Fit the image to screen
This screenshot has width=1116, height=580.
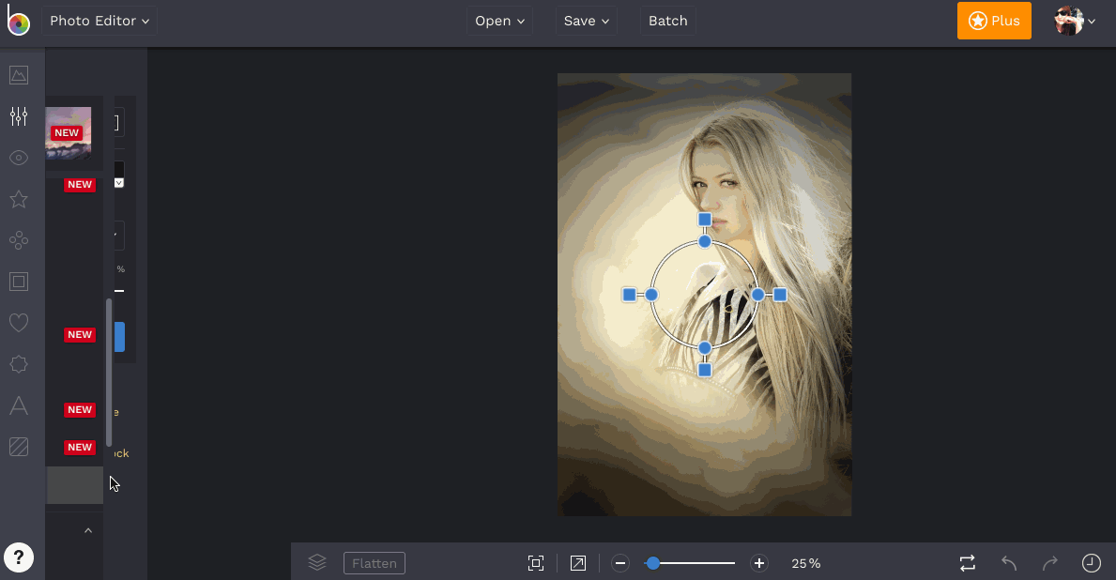536,564
